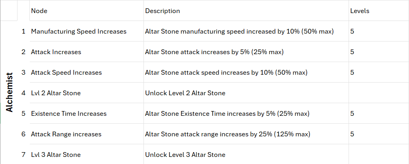This screenshot has height=164, width=409.
Task: Select the Description header cell
Action: pyautogui.click(x=246, y=11)
